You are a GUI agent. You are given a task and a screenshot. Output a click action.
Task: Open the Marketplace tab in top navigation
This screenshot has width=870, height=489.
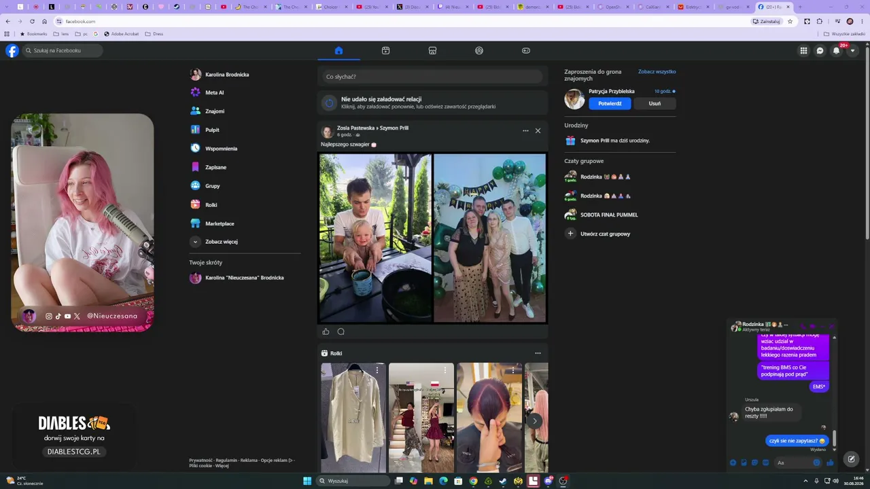432,50
